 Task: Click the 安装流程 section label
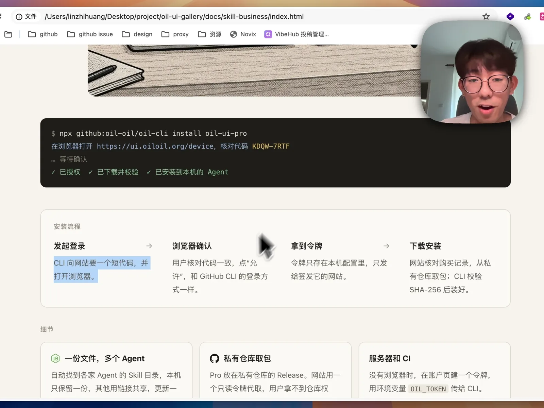coord(67,226)
